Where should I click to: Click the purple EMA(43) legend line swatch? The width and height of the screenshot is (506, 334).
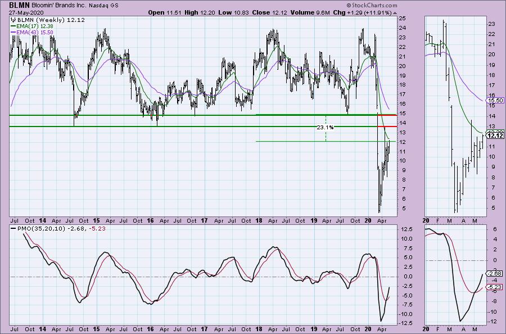(x=13, y=33)
